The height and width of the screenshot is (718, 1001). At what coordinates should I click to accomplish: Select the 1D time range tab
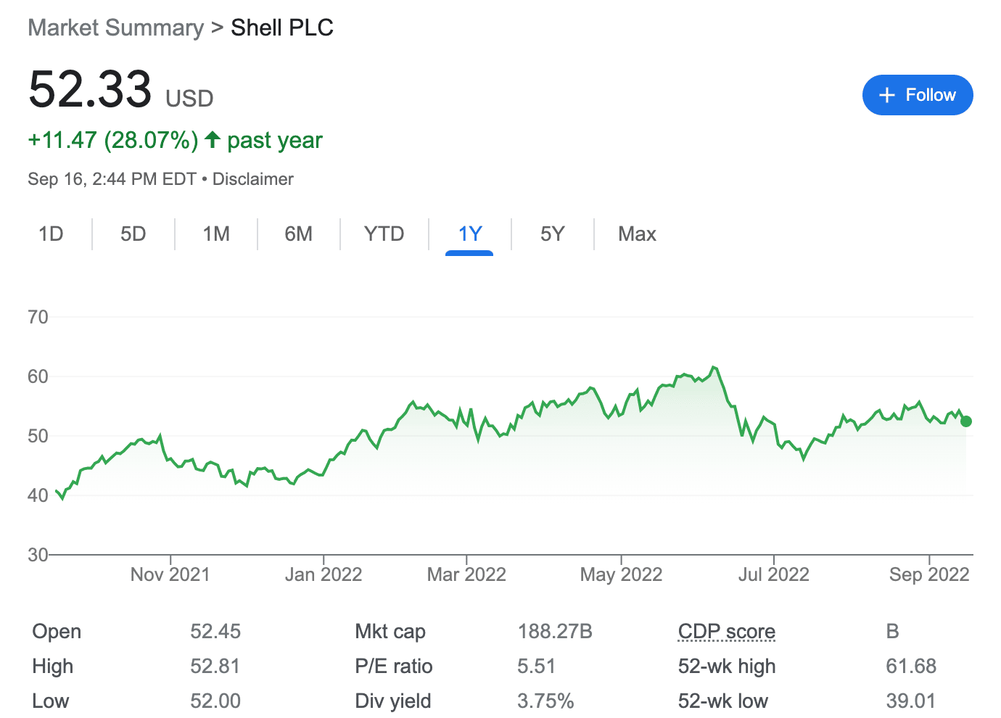click(x=51, y=234)
